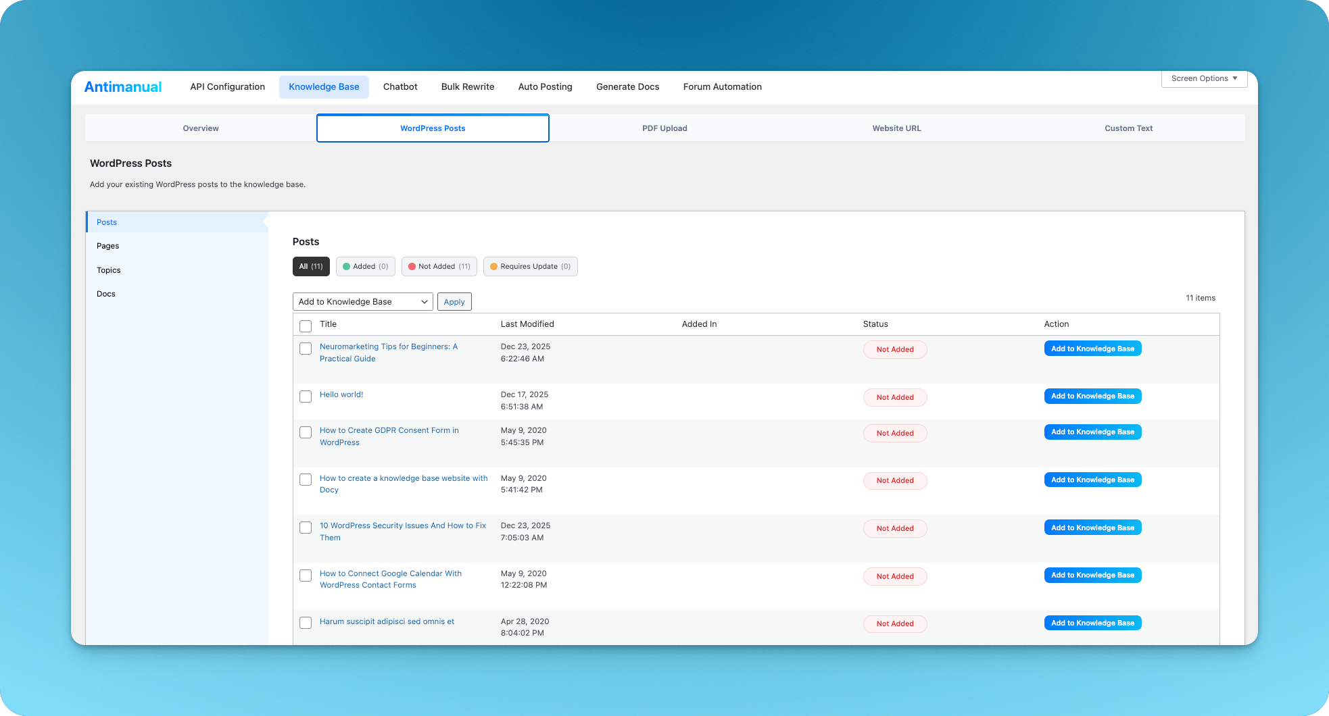Filter posts by Requires Update

[530, 266]
